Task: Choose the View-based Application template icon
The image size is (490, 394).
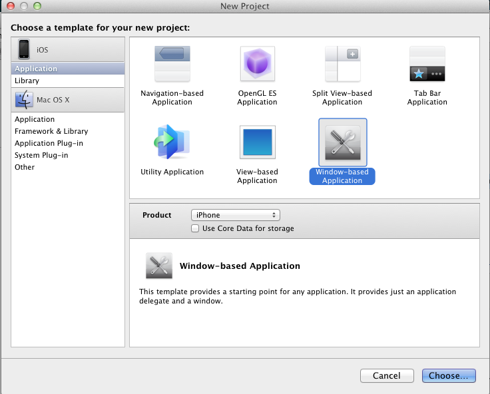Action: 258,142
